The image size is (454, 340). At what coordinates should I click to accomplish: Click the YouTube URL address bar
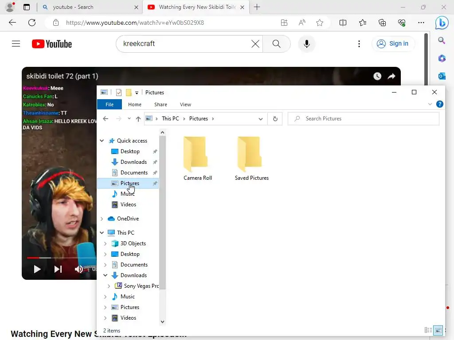pos(135,23)
